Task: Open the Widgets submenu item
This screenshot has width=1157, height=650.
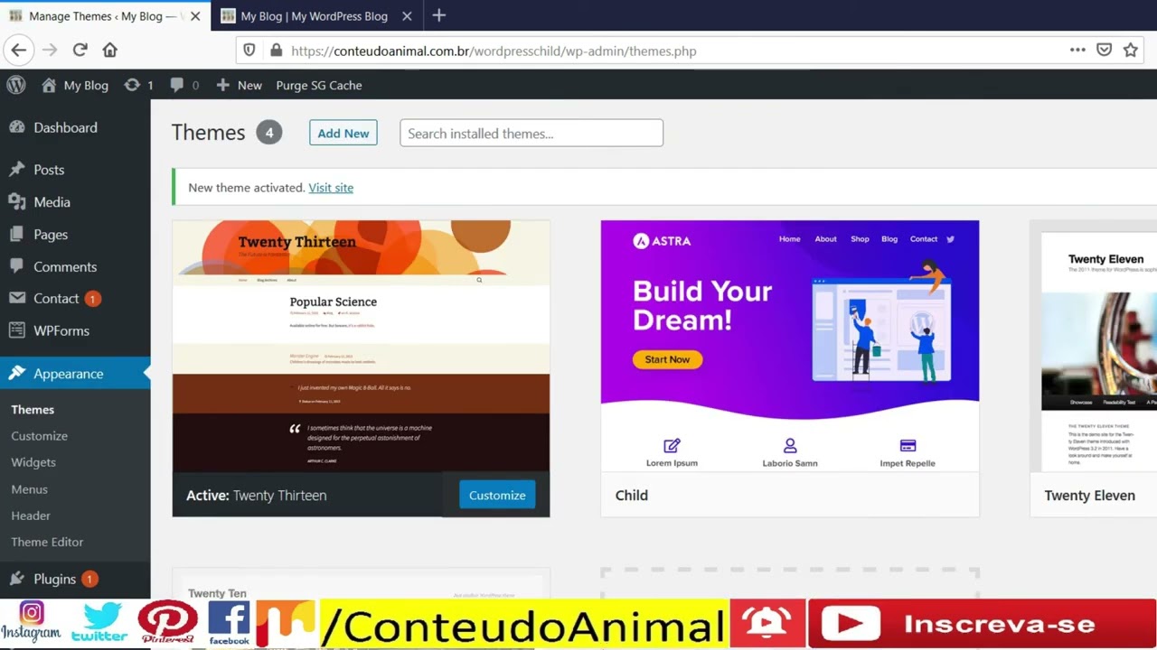Action: click(33, 461)
